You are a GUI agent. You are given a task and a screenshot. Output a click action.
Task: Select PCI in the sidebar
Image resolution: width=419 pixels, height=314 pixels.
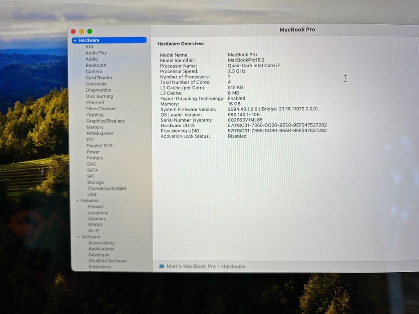coord(90,140)
